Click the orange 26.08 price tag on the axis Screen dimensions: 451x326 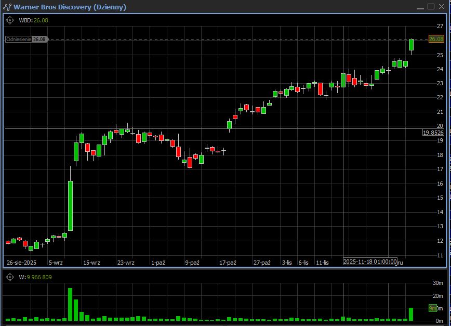(436, 39)
